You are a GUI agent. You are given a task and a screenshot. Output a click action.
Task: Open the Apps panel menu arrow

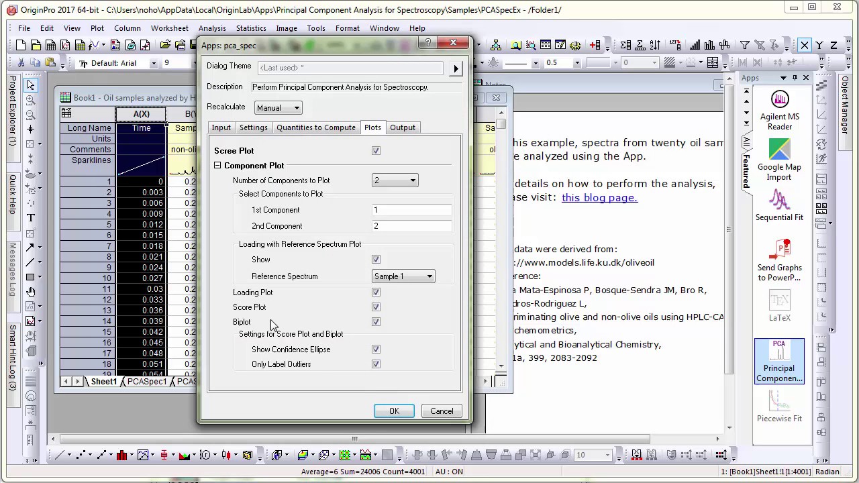783,78
